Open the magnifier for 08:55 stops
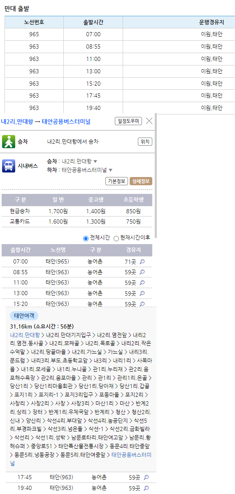The image size is (235, 494). click(x=142, y=272)
